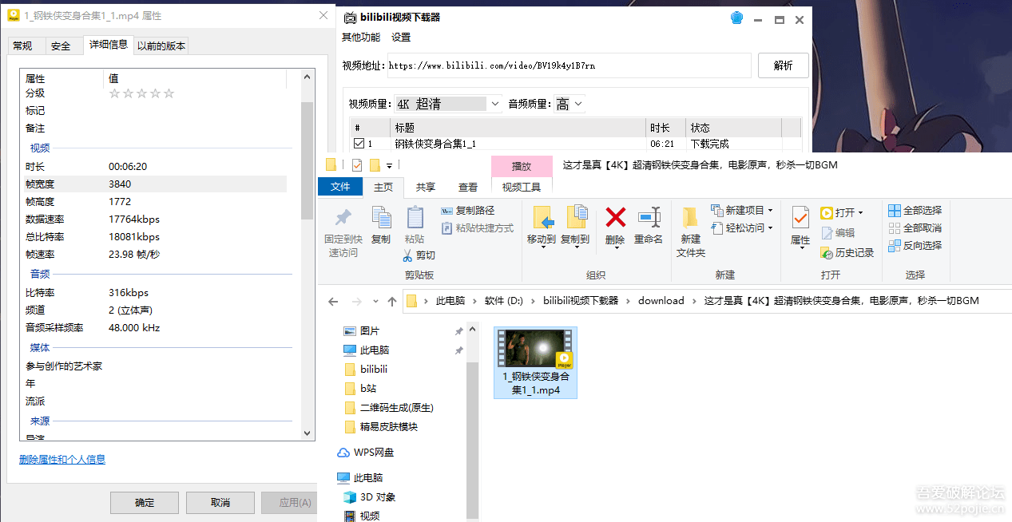Click bilibili视频下载器 in the address breadcrumb
Viewport: 1012px width, 522px height.
pos(581,301)
